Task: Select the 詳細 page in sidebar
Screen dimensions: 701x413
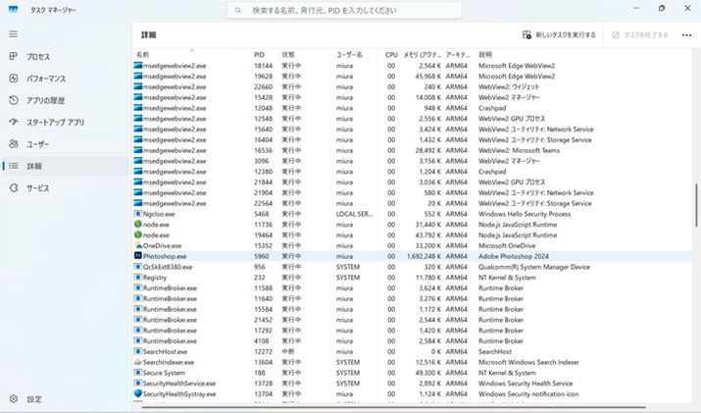Action: tap(34, 166)
